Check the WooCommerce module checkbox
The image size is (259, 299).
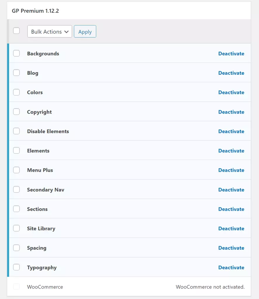16,286
